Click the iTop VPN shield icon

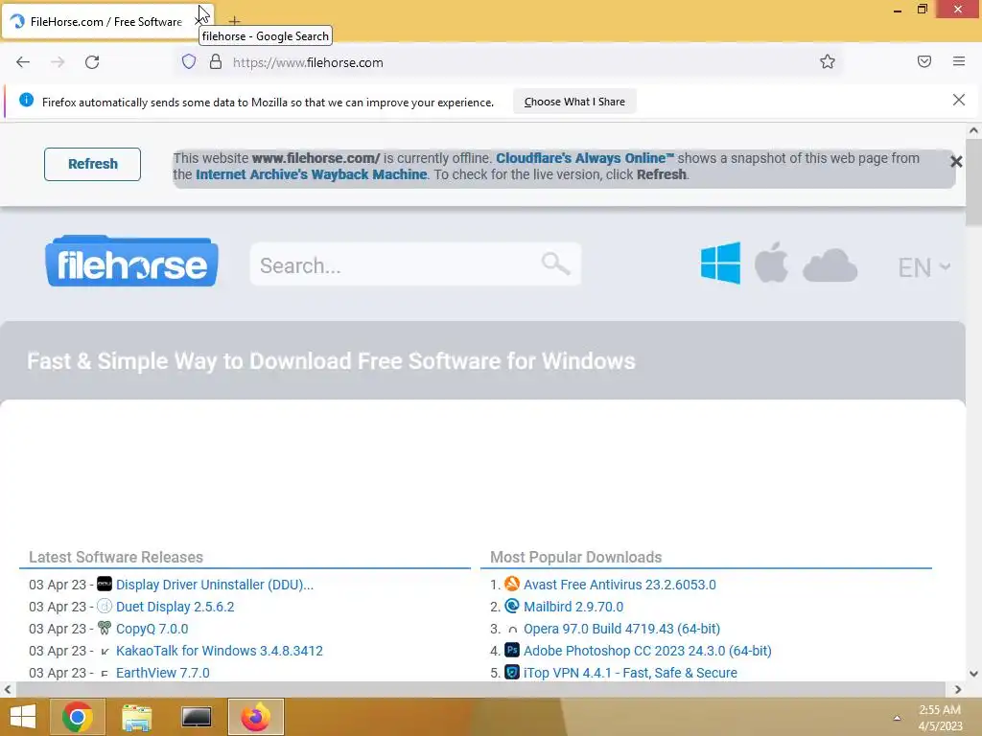tap(512, 672)
